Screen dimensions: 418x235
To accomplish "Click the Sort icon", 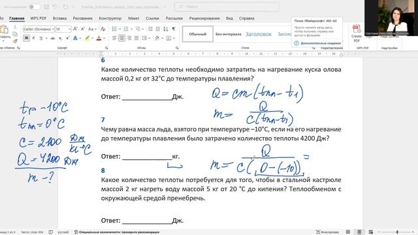I will click(x=166, y=29).
